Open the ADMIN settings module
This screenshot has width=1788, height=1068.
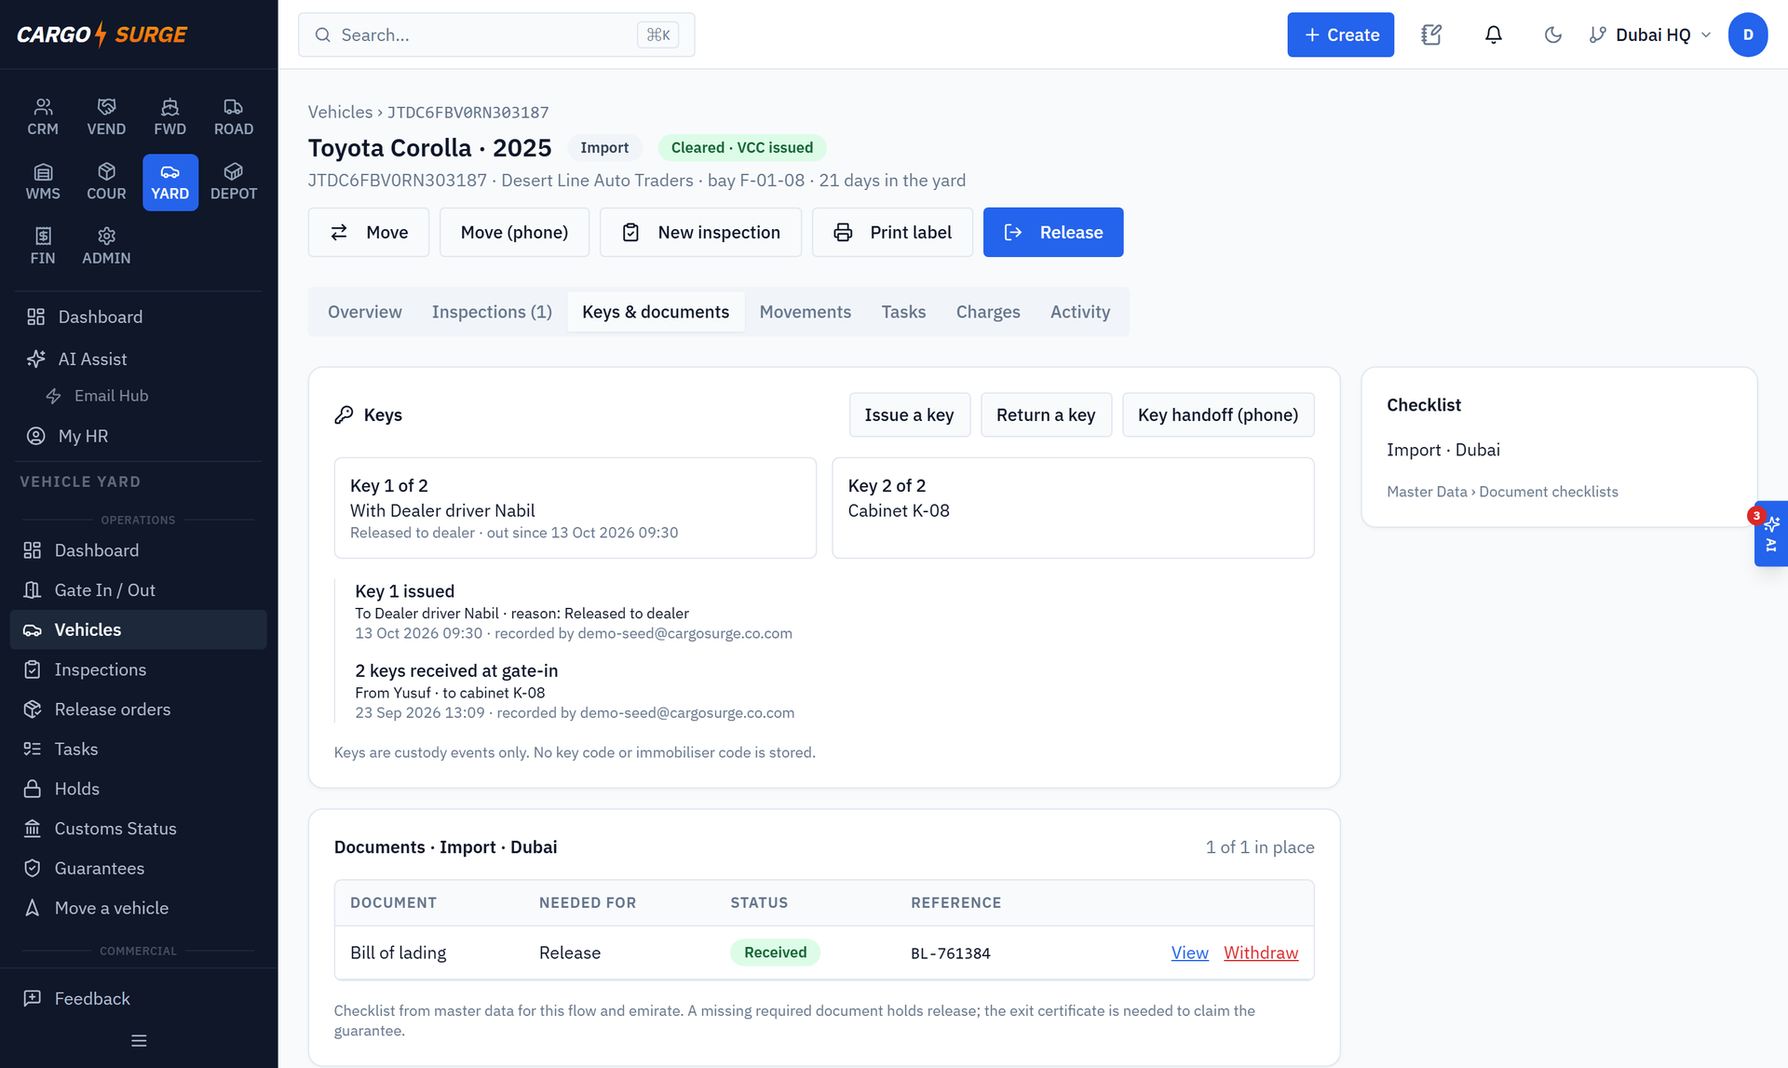106,246
